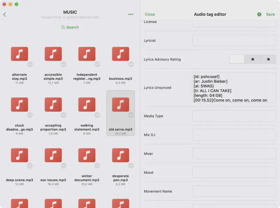
Task: Click the back arrow in MUSIC folder
Action: 5,14
